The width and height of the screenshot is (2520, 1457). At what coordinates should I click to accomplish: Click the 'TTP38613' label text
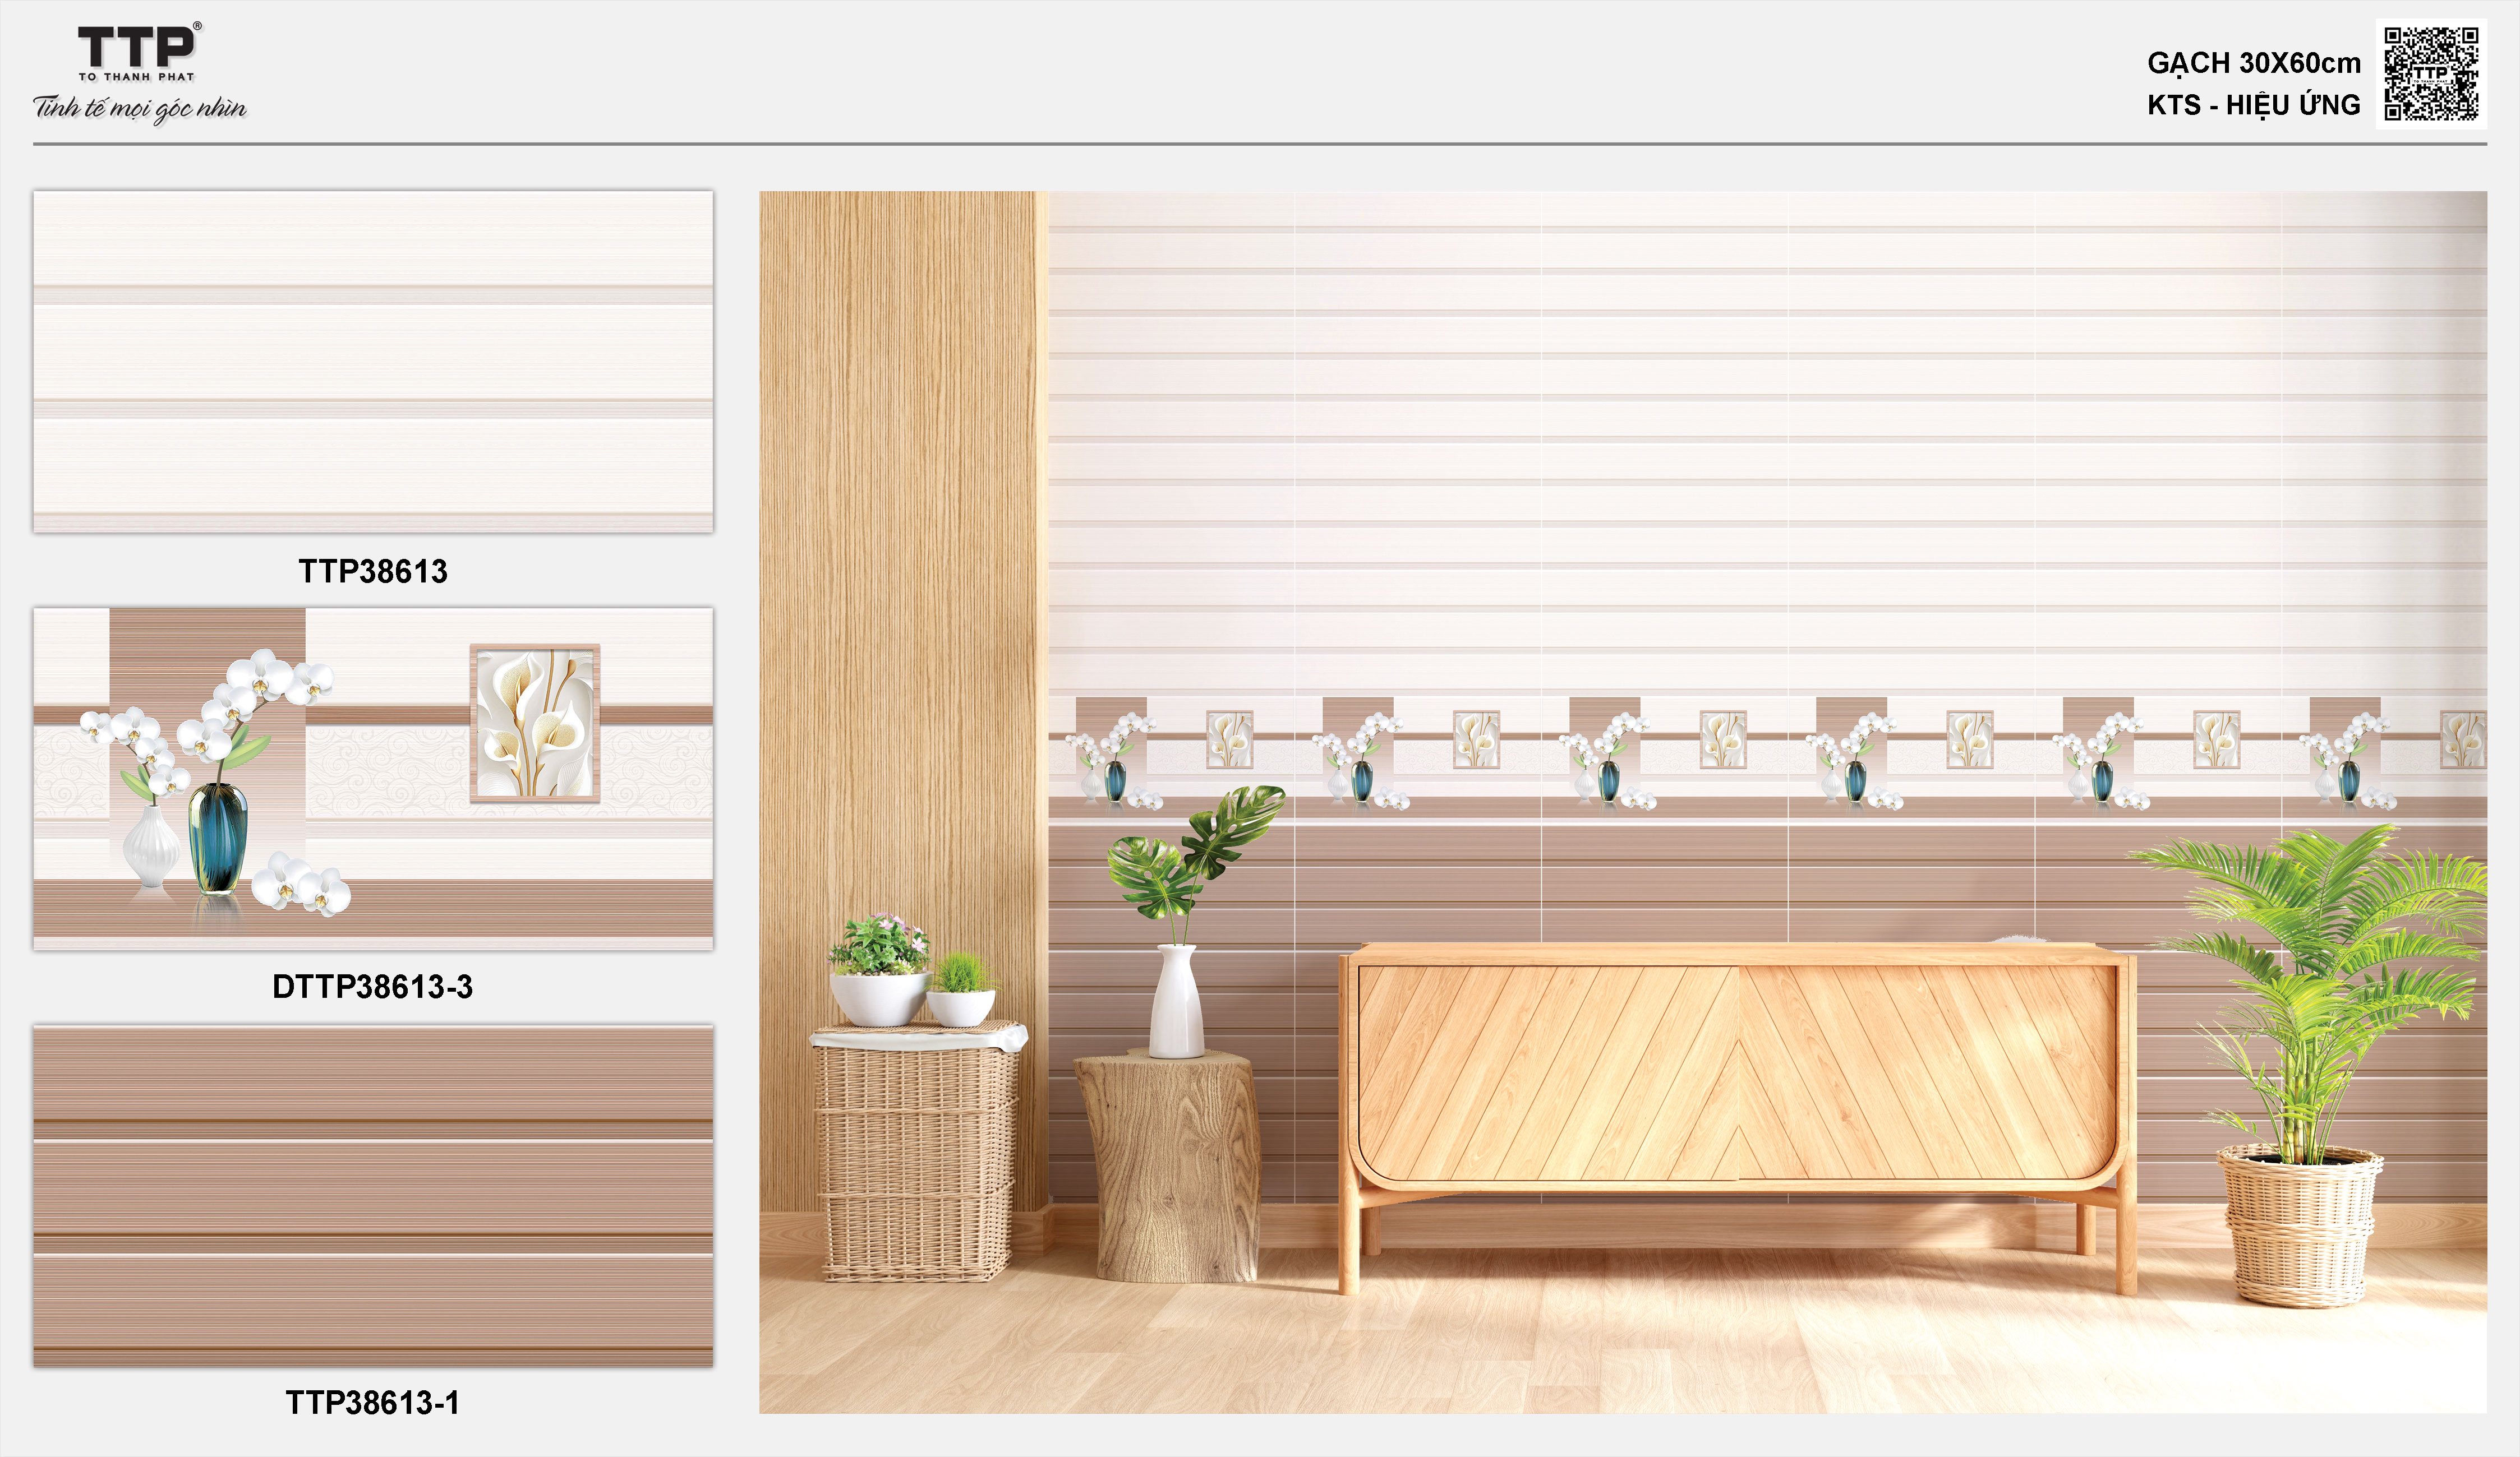pyautogui.click(x=373, y=572)
